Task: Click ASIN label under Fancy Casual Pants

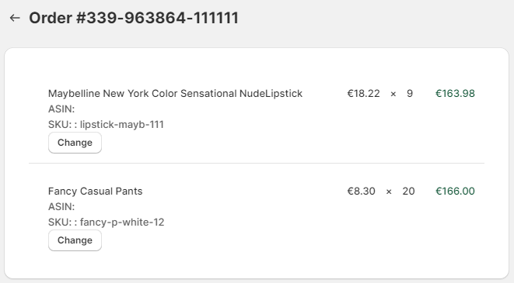Action: pos(61,206)
